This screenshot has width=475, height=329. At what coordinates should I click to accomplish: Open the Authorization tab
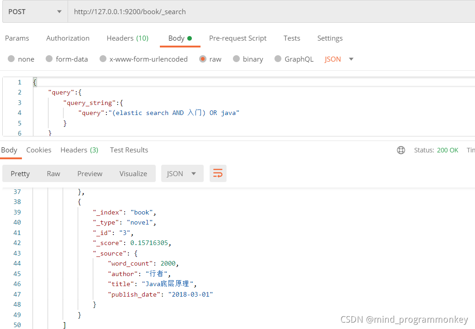click(x=68, y=38)
